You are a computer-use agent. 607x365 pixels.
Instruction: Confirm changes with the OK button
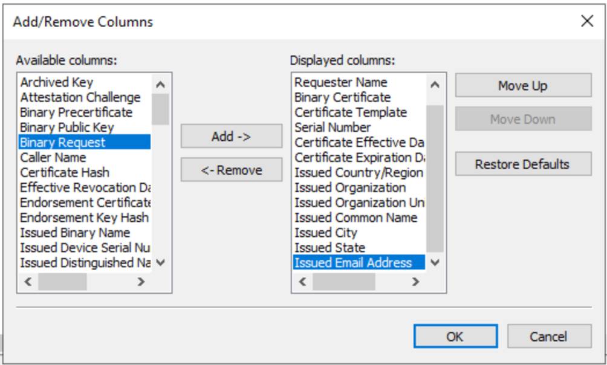point(455,337)
